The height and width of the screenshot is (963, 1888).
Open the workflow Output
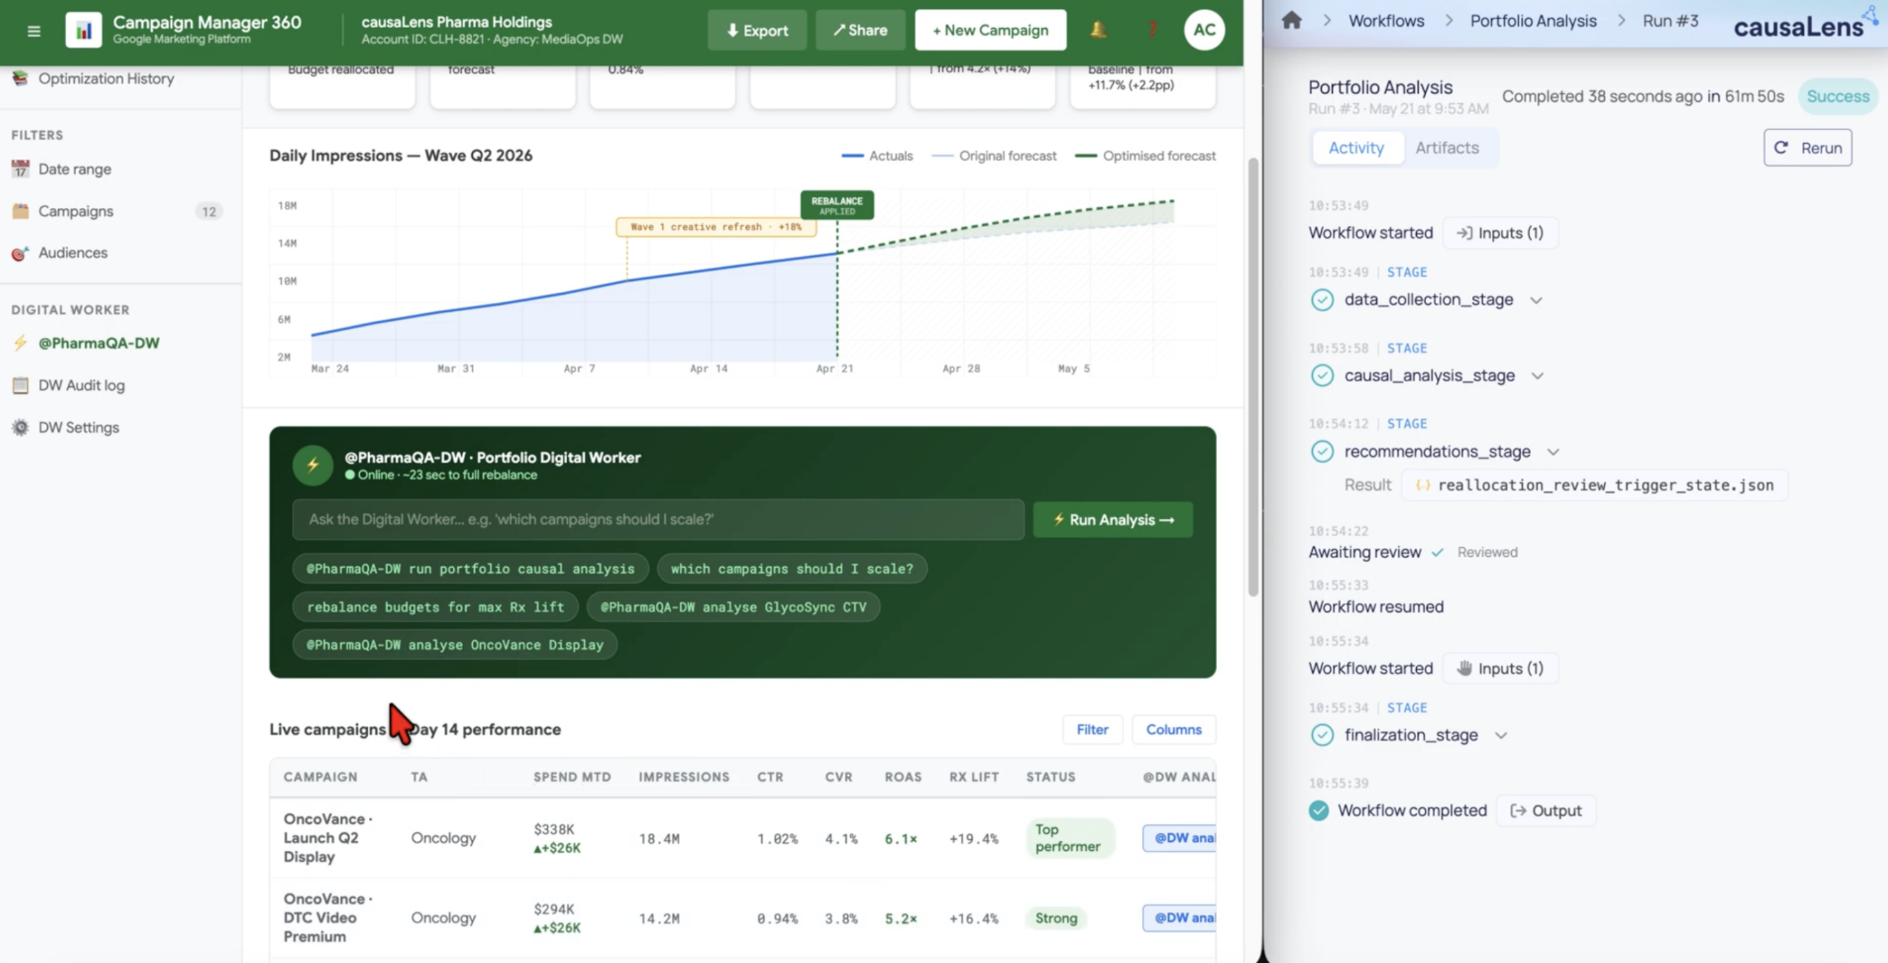tap(1546, 811)
